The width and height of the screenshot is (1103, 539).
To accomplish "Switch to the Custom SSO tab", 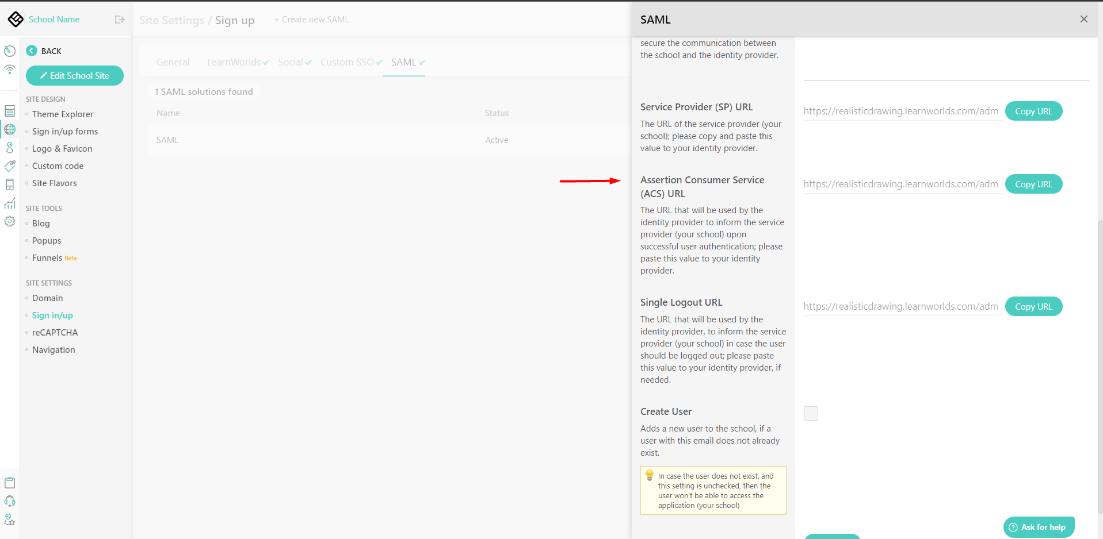I will 346,62.
